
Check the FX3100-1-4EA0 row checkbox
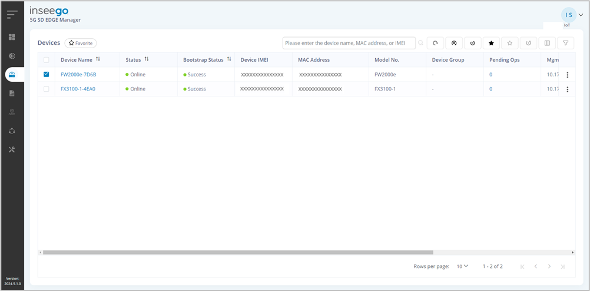tap(47, 89)
